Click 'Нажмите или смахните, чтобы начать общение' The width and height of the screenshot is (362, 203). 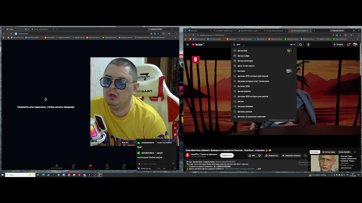click(46, 107)
